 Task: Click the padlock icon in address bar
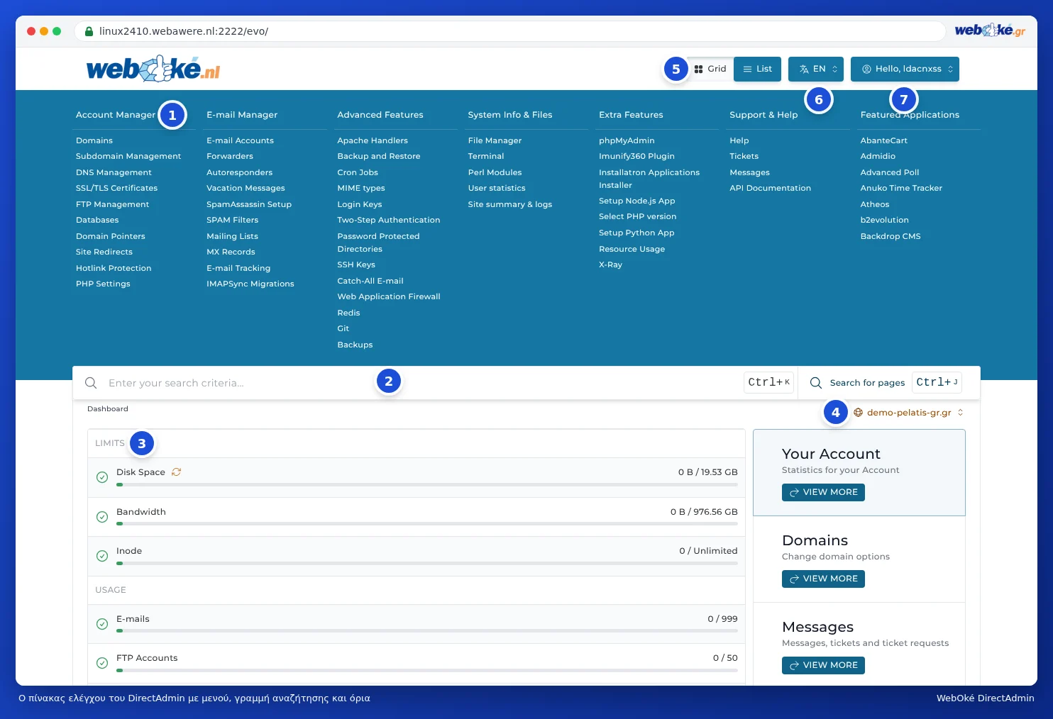pyautogui.click(x=89, y=31)
